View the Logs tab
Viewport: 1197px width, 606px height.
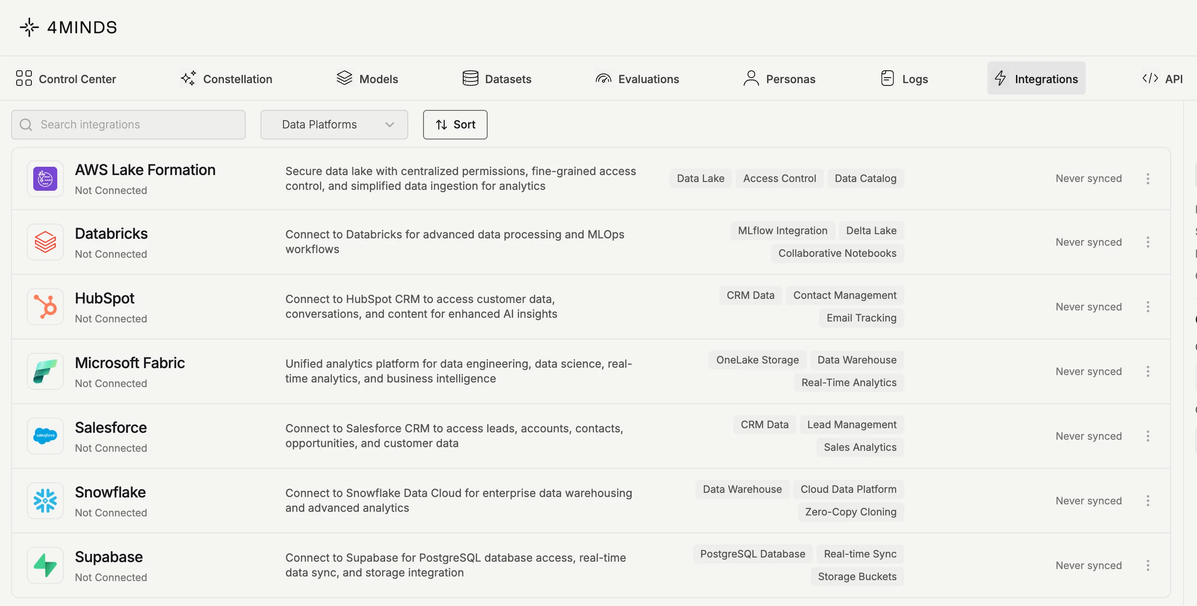pyautogui.click(x=904, y=79)
